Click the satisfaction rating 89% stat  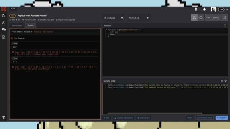click(29, 20)
